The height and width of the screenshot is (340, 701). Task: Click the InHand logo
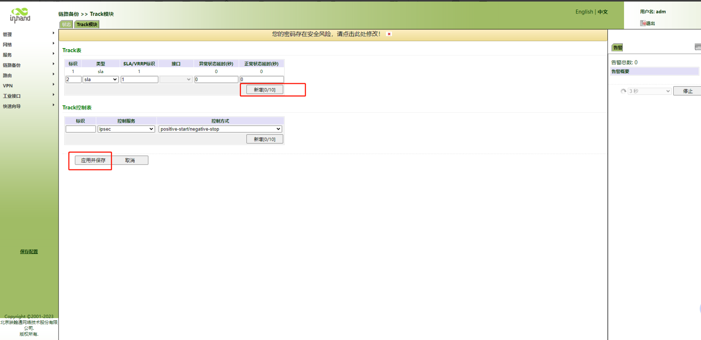pos(20,15)
